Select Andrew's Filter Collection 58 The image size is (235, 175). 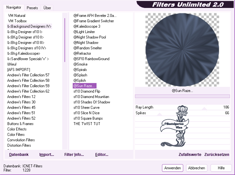[28, 80]
